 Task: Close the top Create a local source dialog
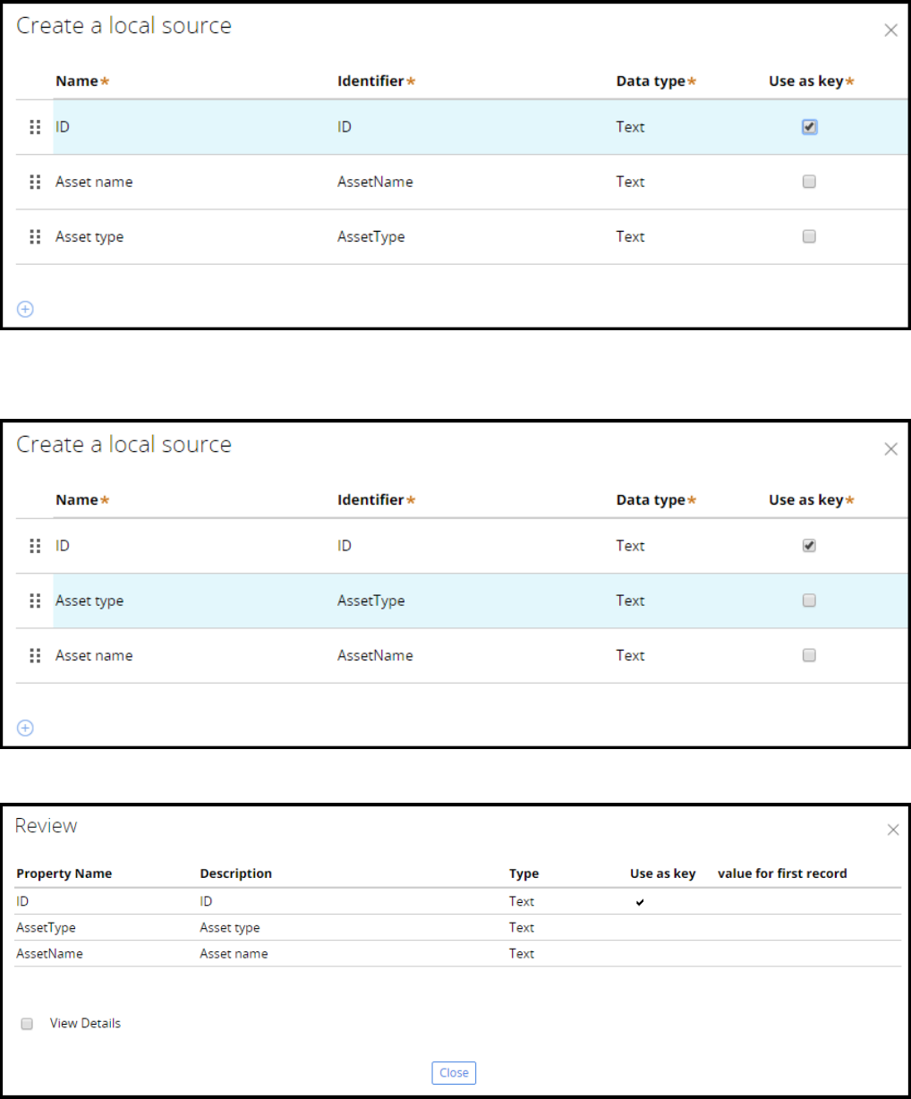[x=890, y=30]
